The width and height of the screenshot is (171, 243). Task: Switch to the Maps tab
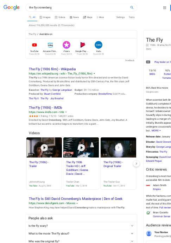(88, 17)
